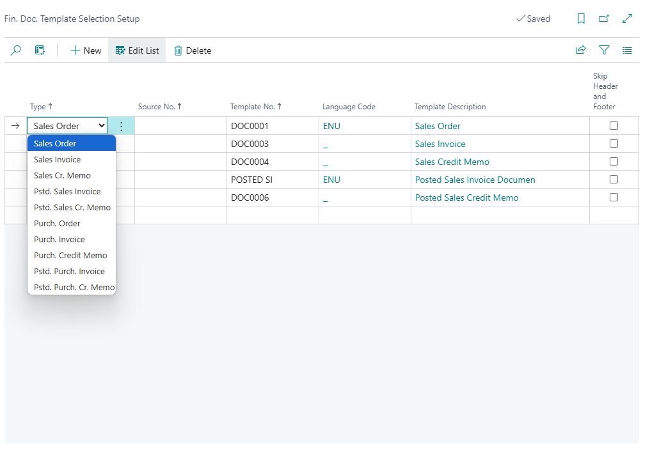The height and width of the screenshot is (450, 650).
Task: Tick the Sales Invoice skip header checkbox
Action: tap(614, 144)
